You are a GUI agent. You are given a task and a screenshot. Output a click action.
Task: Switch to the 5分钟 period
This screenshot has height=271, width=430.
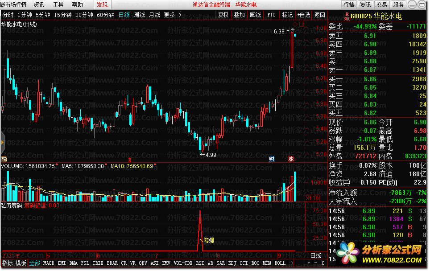(x=43, y=15)
